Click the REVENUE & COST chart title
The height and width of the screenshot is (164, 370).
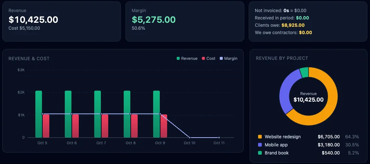pos(29,59)
